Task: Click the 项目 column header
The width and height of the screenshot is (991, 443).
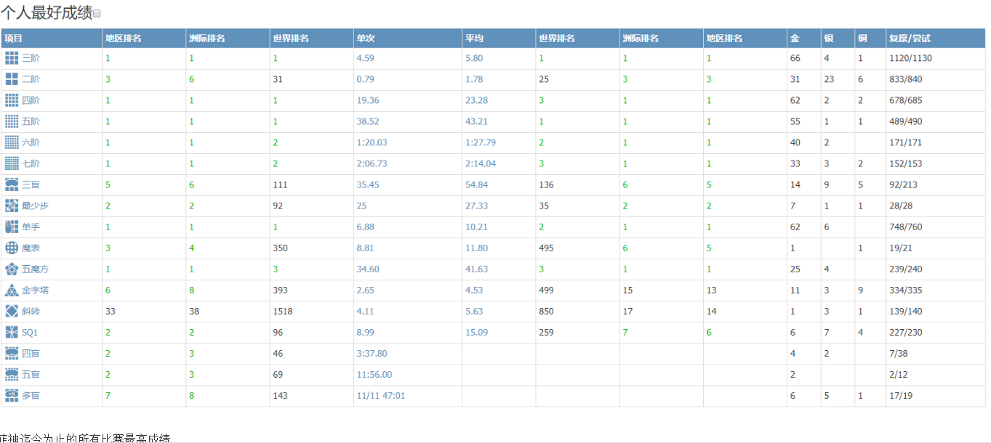Action: [x=14, y=38]
